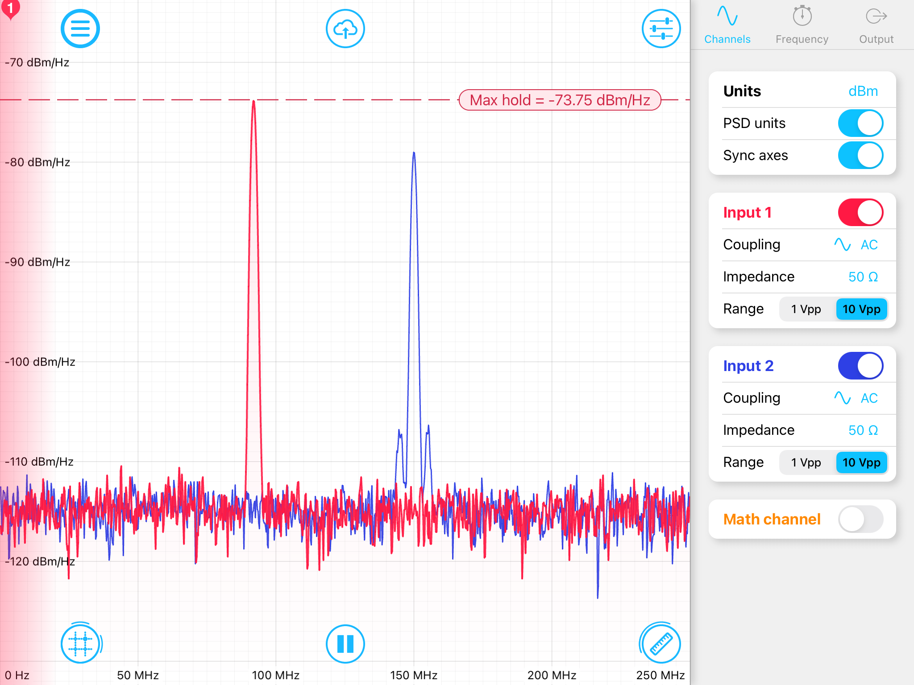Open the hamburger main menu
This screenshot has height=685, width=914.
tap(80, 29)
